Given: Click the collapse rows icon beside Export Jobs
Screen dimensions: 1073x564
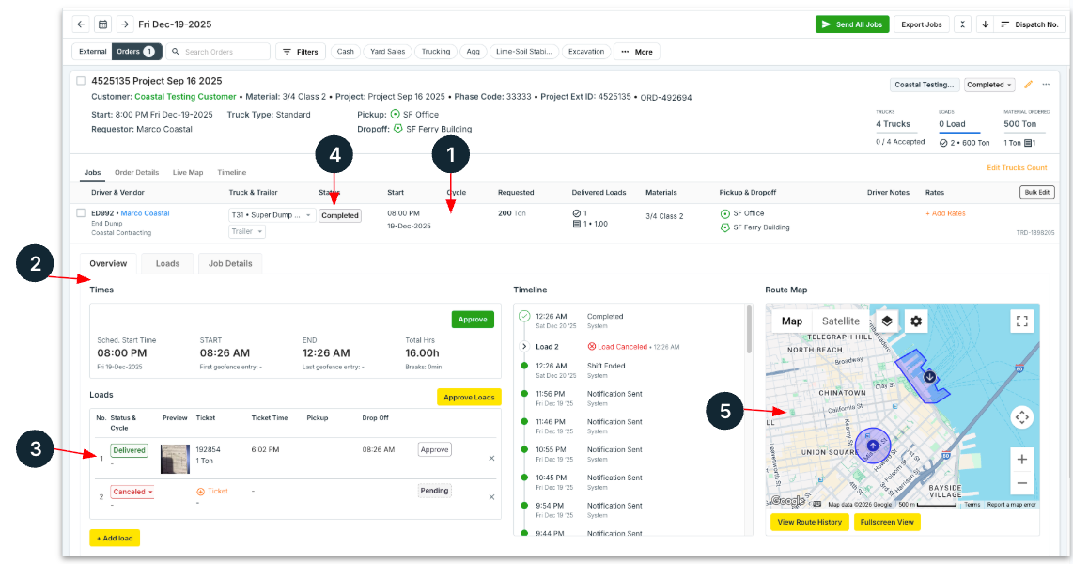Looking at the screenshot, I should pyautogui.click(x=962, y=23).
